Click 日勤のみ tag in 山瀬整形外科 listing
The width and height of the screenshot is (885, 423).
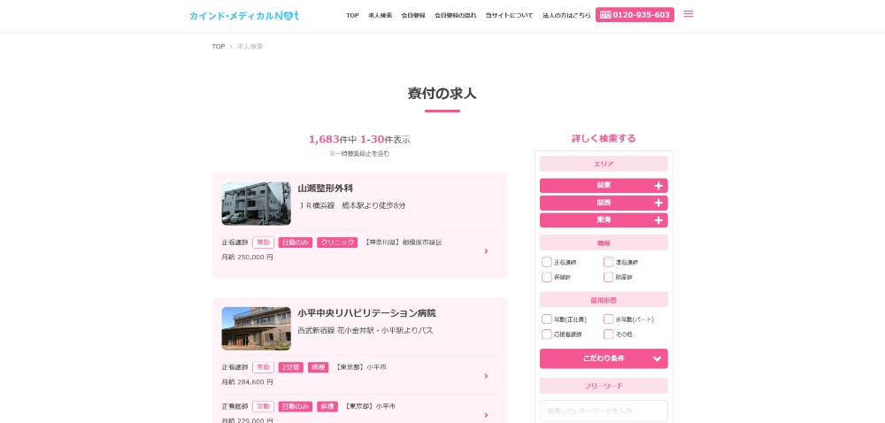pyautogui.click(x=296, y=242)
